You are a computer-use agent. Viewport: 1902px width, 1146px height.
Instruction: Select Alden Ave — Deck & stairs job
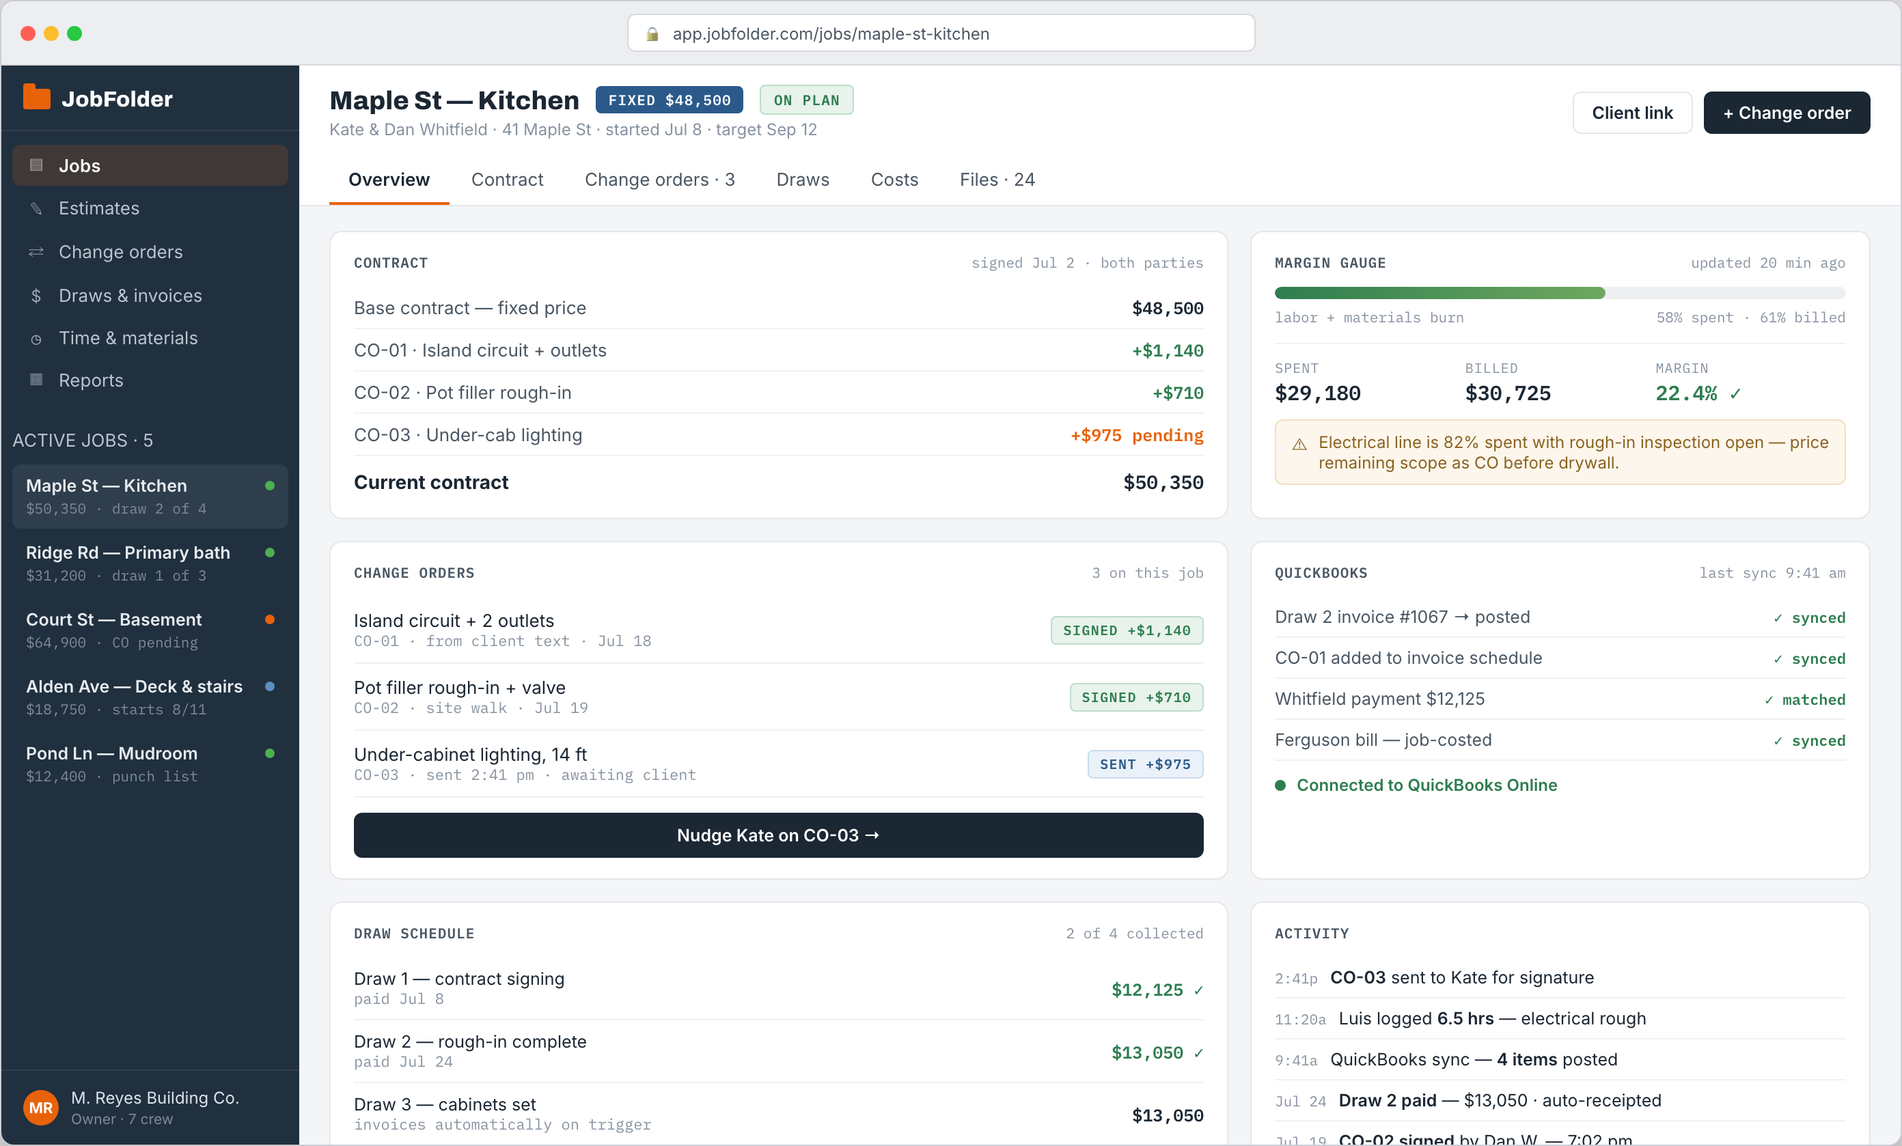[150, 697]
